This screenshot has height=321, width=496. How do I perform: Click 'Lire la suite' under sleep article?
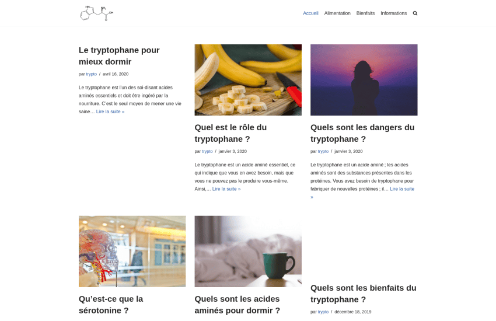[110, 111]
